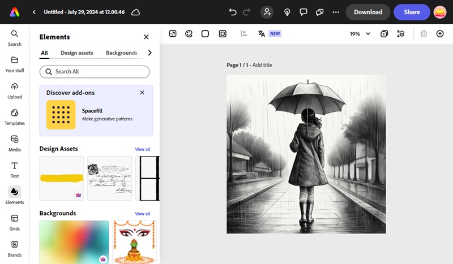Invite collaborators with the add person icon

click(267, 12)
